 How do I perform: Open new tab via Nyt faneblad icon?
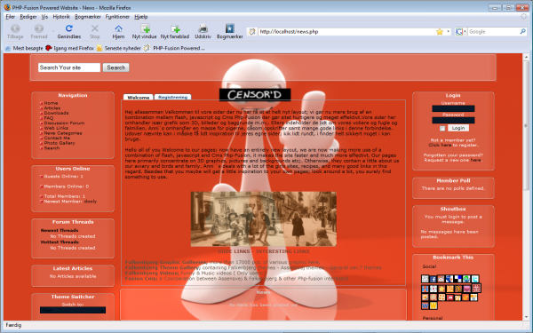[x=175, y=32]
